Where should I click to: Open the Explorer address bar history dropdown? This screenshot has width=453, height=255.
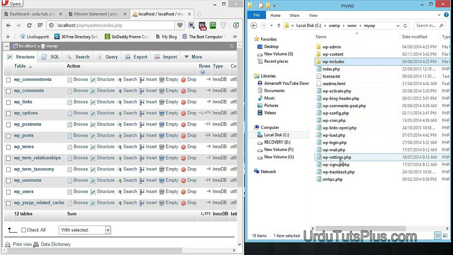[x=398, y=25]
